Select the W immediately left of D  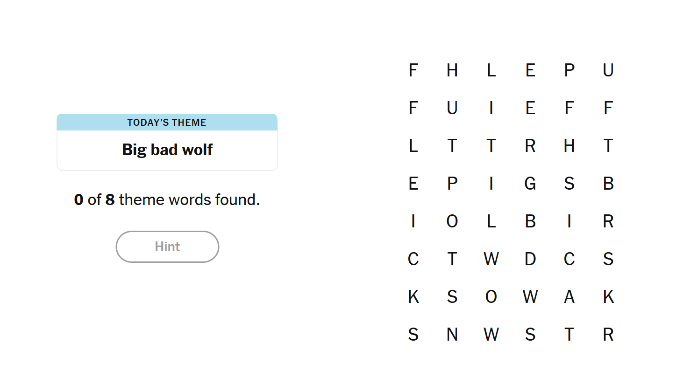coord(491,259)
